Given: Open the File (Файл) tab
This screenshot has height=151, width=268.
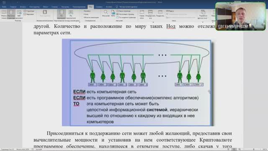Looking at the screenshot, I should tap(4, 7).
